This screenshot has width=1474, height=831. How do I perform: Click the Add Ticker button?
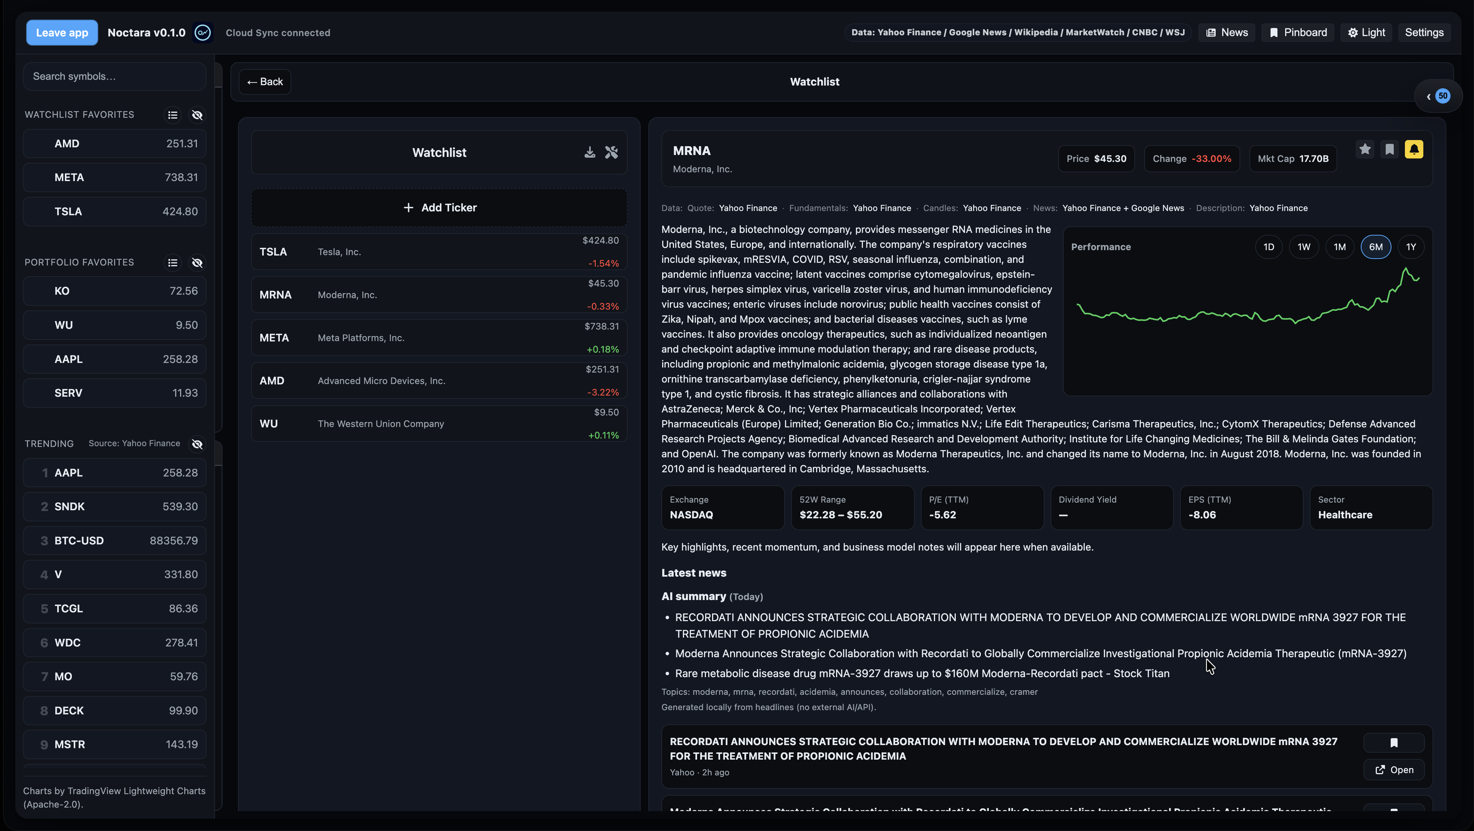click(x=440, y=208)
